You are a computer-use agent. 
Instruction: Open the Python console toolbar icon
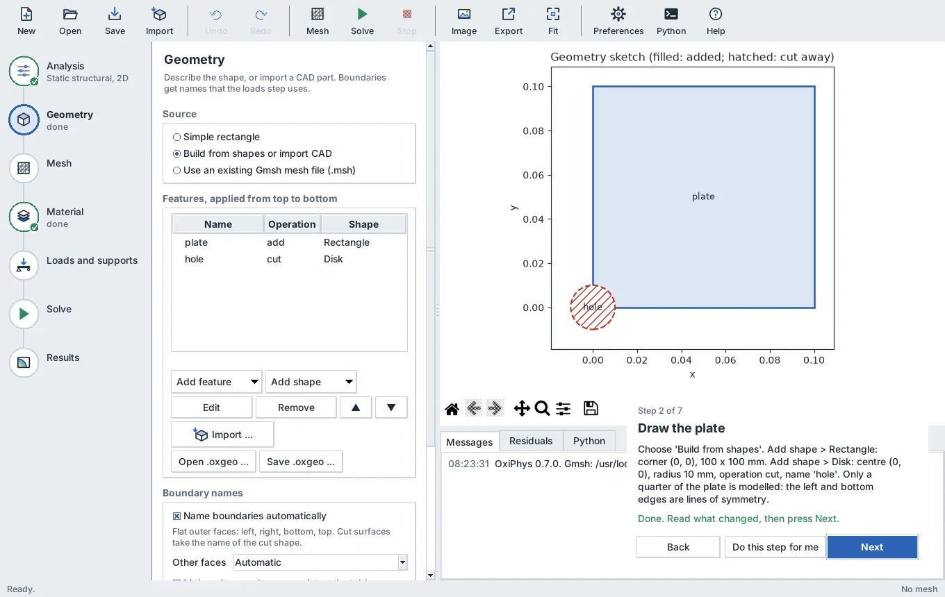(x=671, y=21)
